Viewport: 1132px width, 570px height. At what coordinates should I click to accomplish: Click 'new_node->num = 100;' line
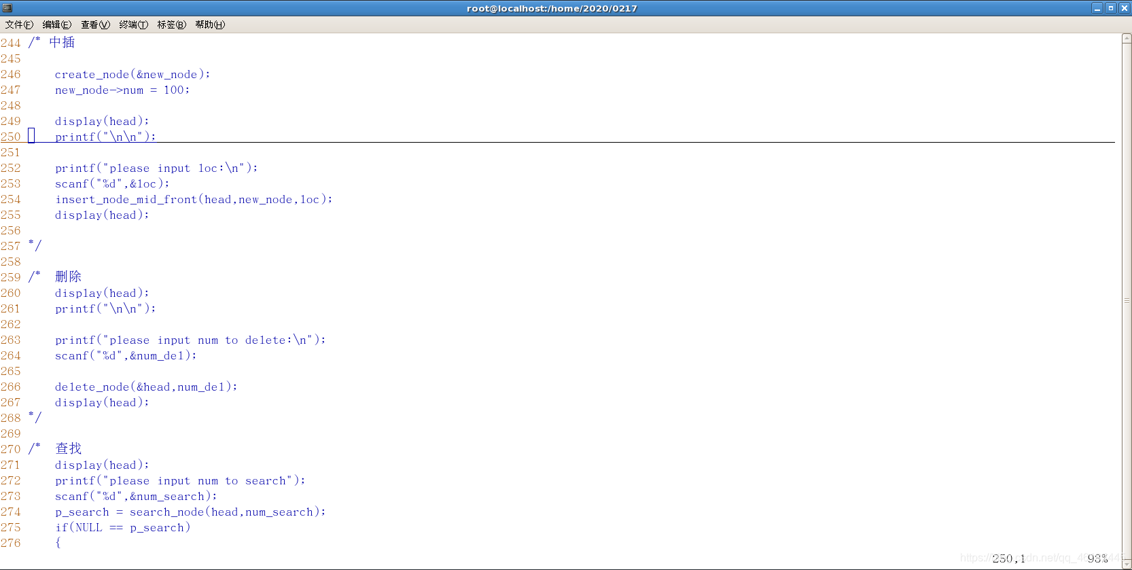point(122,90)
